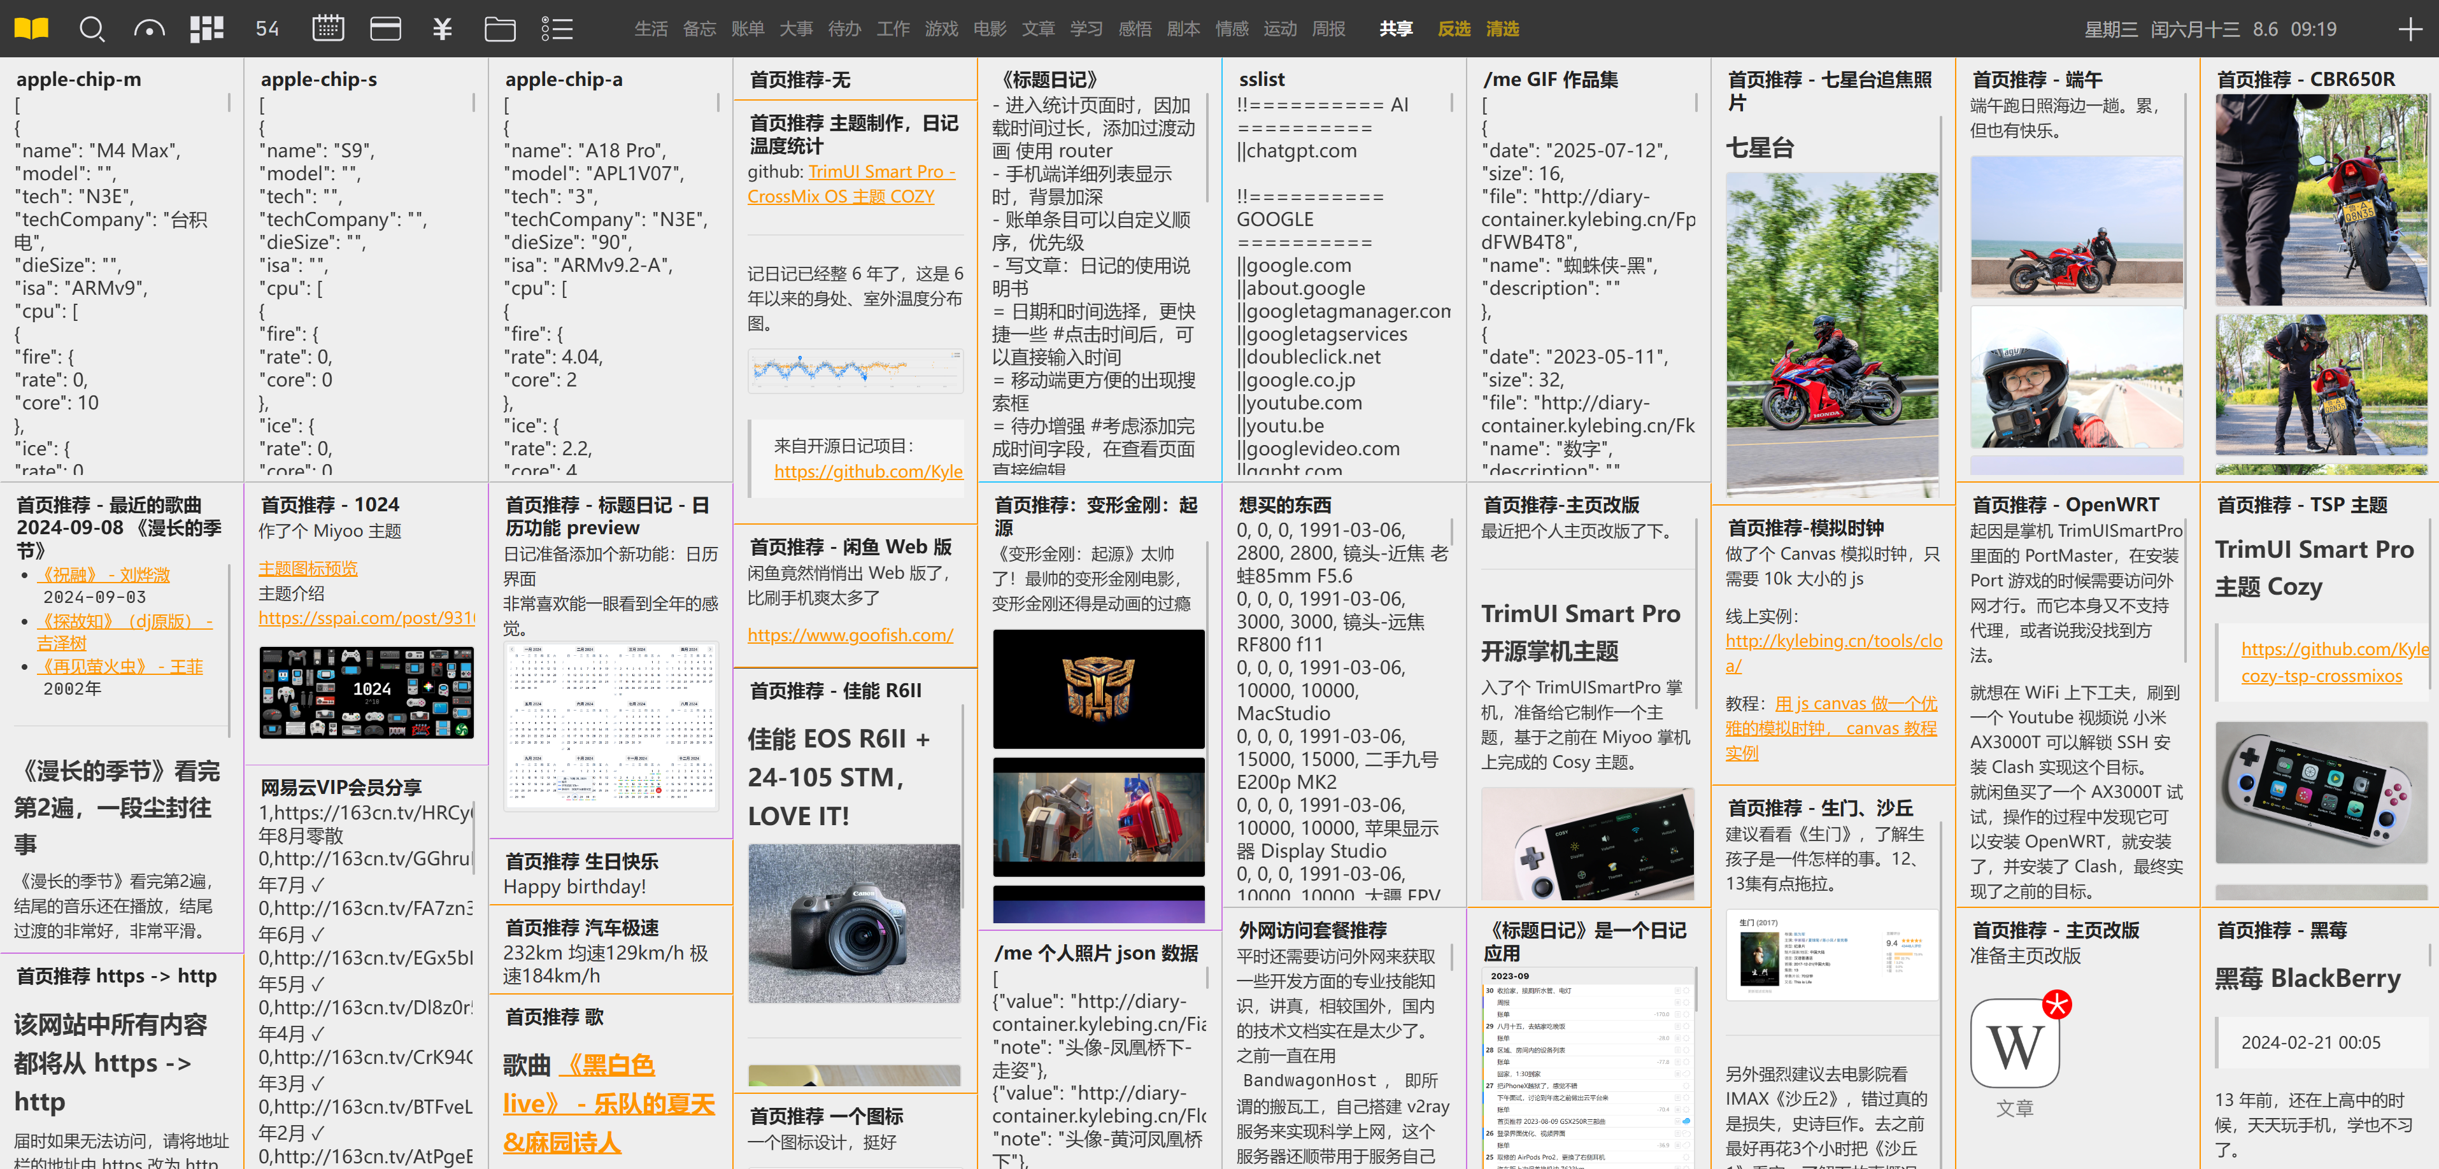Open the 《再见萤火虫》- 王菲 song link
Screen dimensions: 2439x1169
coord(120,667)
